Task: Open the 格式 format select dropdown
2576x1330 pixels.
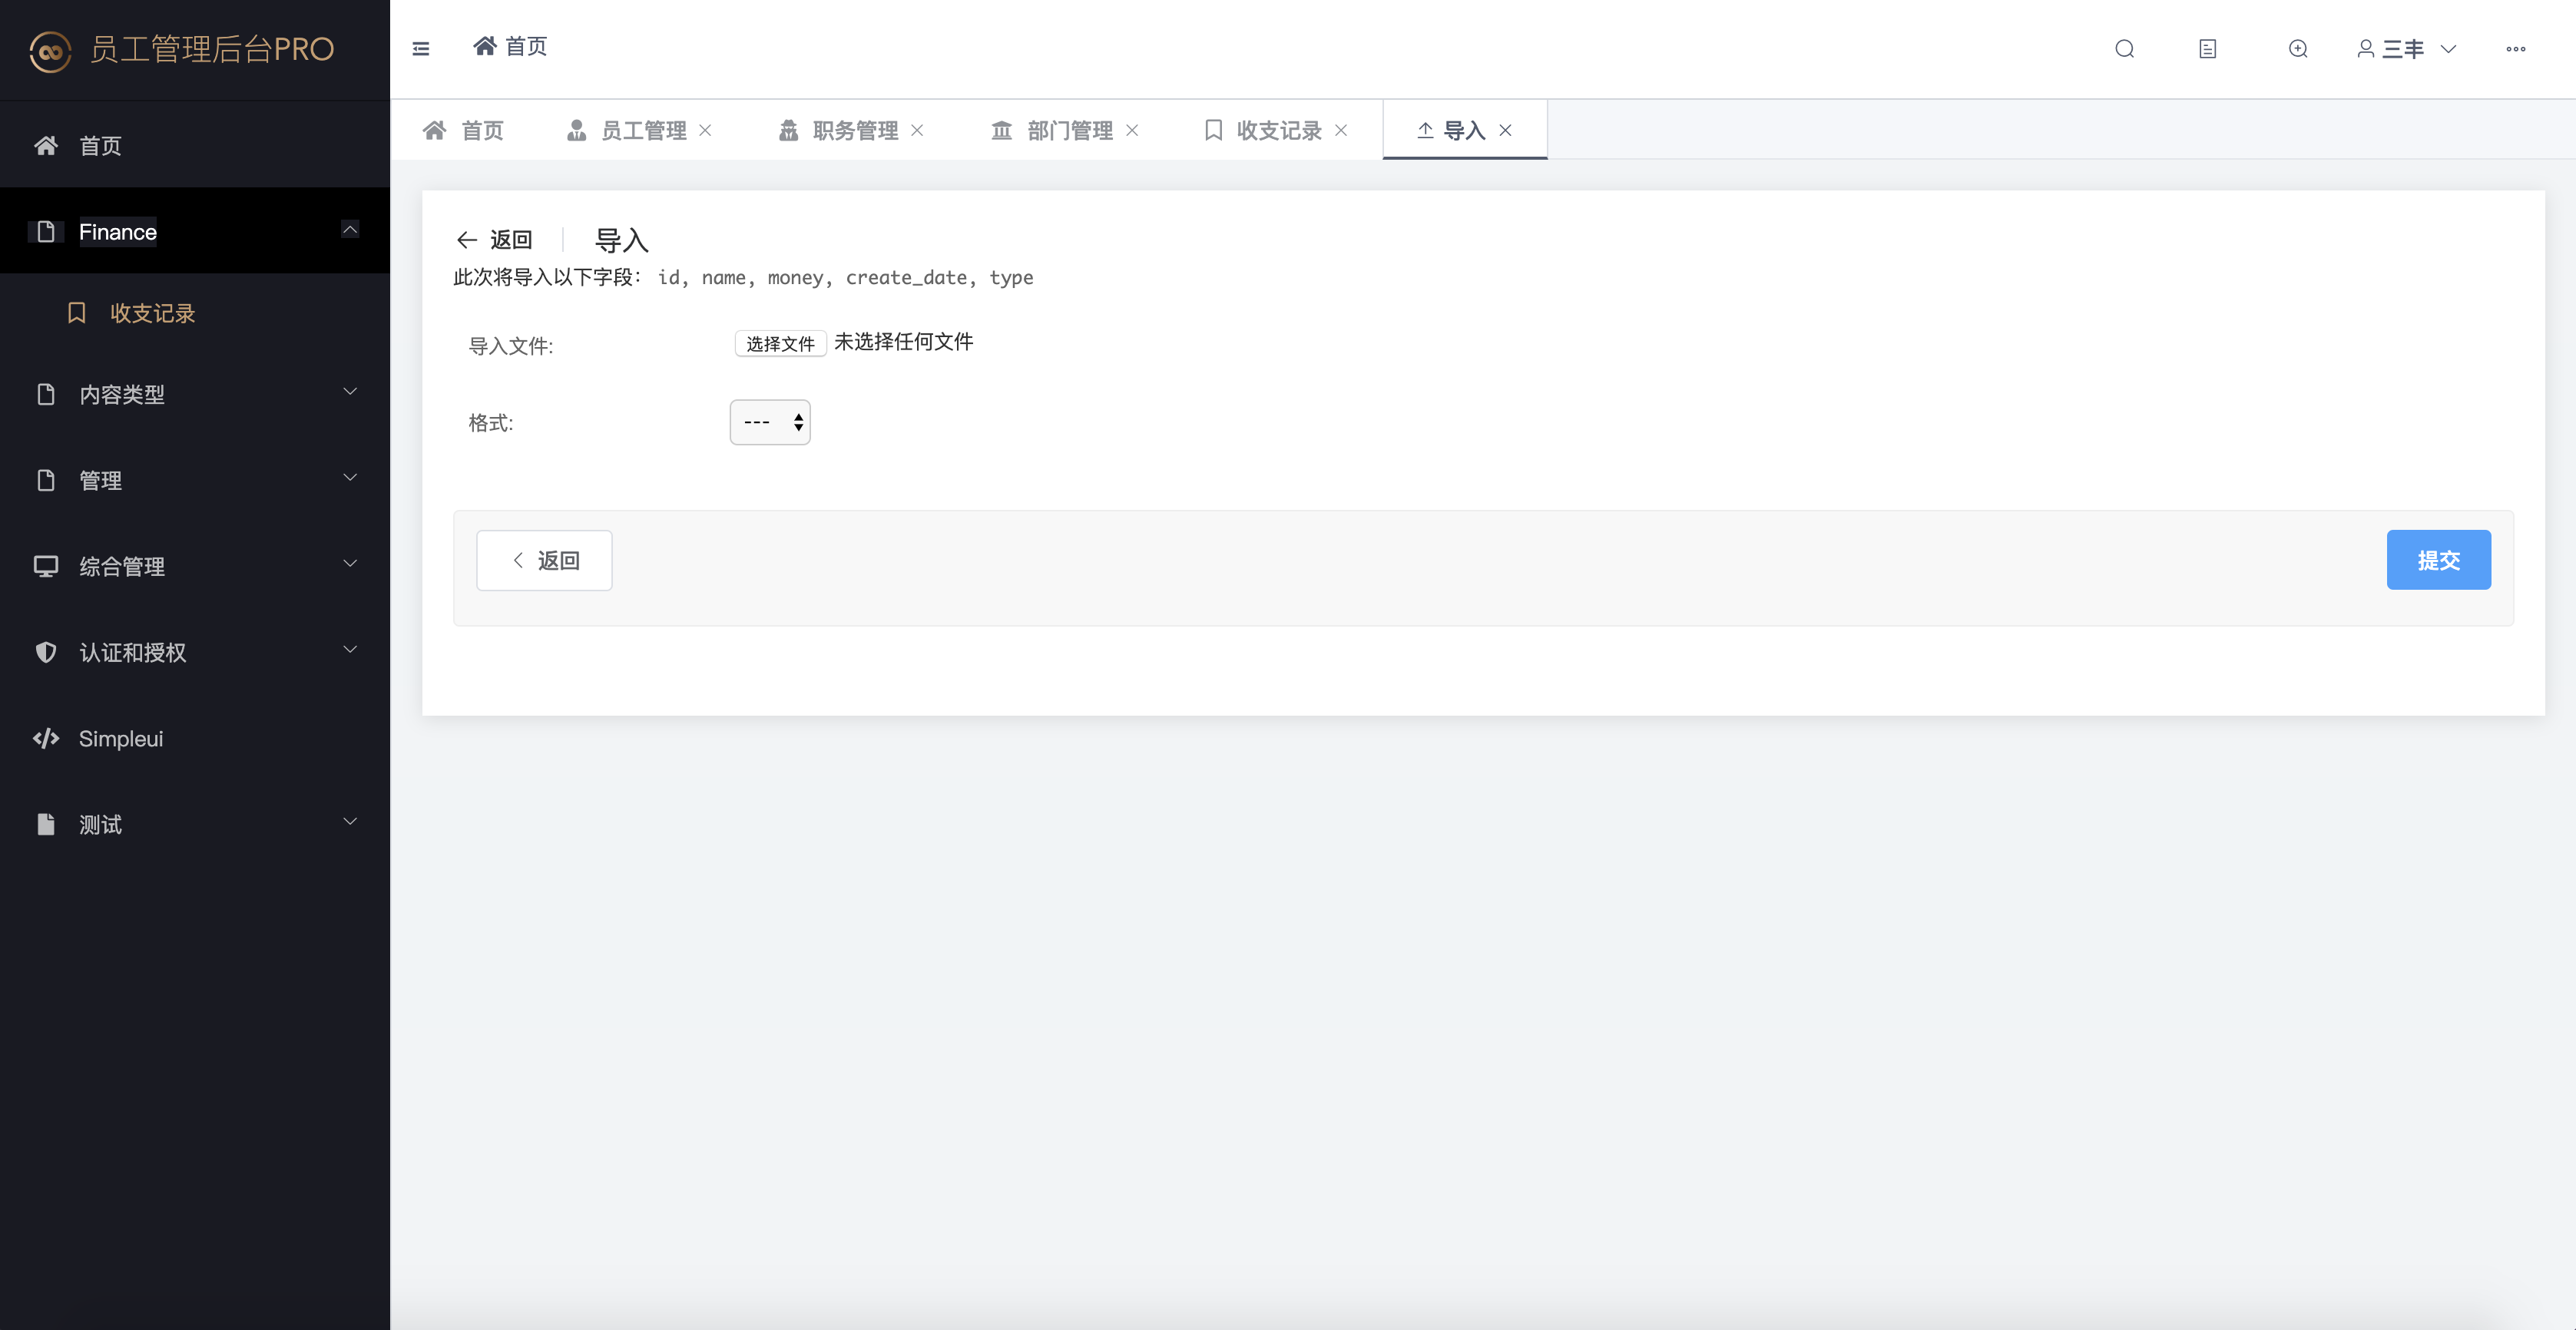Action: 770,423
